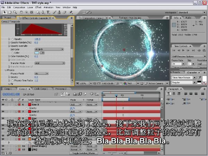208x156 pixels.
Task: Jump to last frame in Time Controls
Action: pyautogui.click(x=193, y=50)
